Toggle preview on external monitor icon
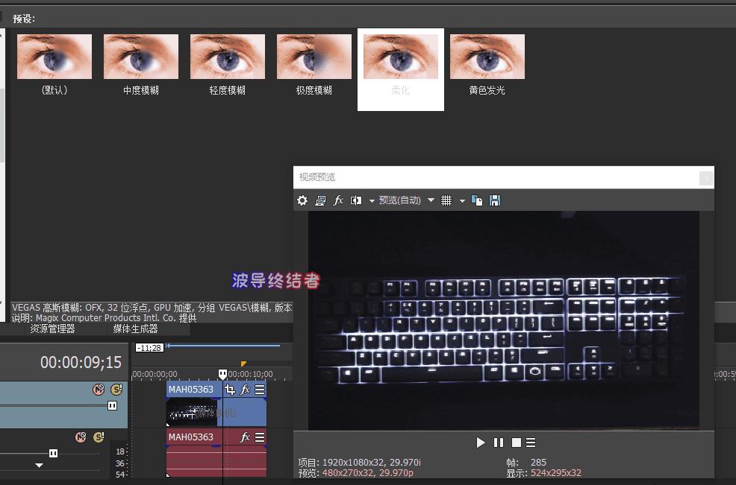Image resolution: width=736 pixels, height=485 pixels. click(x=320, y=200)
